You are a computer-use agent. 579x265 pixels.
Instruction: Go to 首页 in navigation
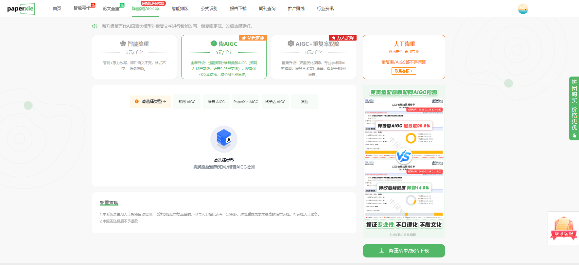[57, 9]
